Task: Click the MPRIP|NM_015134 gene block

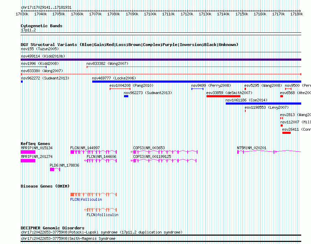Action: [28, 152]
